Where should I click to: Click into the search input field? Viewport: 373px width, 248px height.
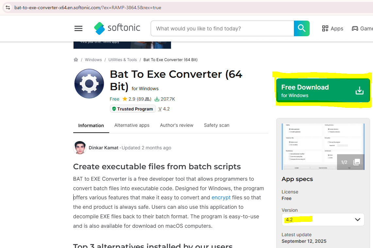point(222,28)
